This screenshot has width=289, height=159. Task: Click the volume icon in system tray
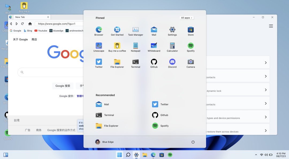266,155
